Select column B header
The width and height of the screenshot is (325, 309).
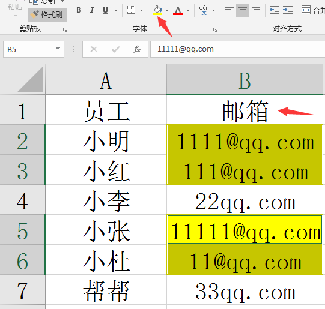tap(245, 80)
